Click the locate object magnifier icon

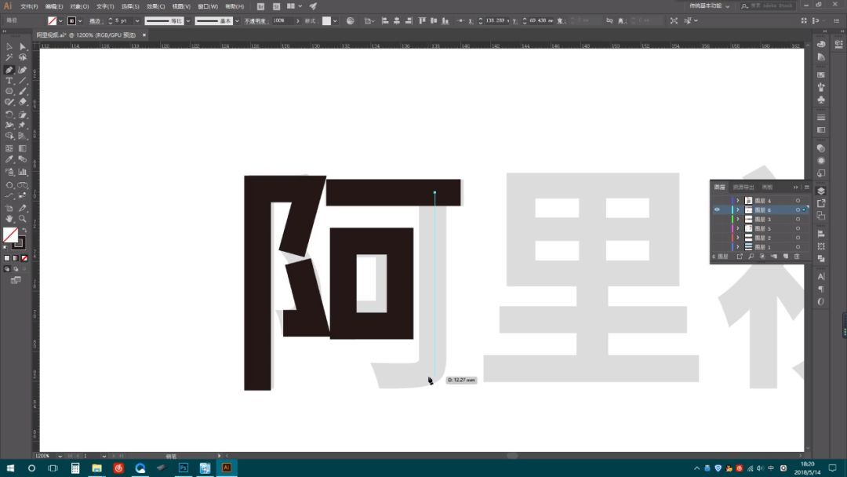(751, 257)
